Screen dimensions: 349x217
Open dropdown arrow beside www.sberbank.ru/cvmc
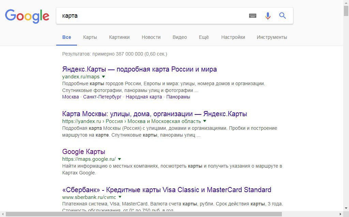(120, 197)
